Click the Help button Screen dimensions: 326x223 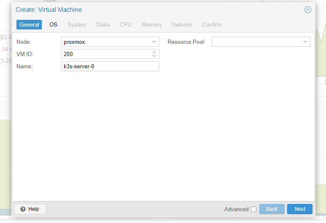point(30,209)
